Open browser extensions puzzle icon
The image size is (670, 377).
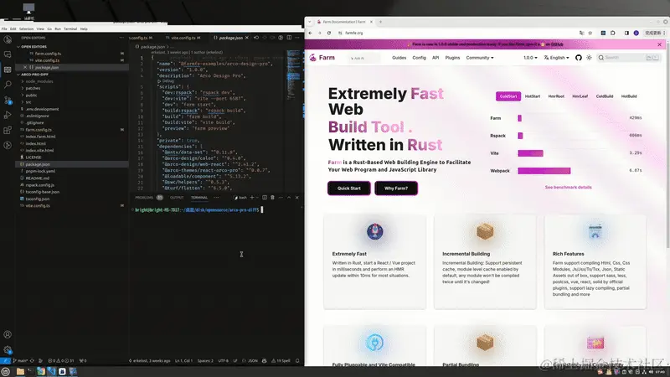coord(613,33)
